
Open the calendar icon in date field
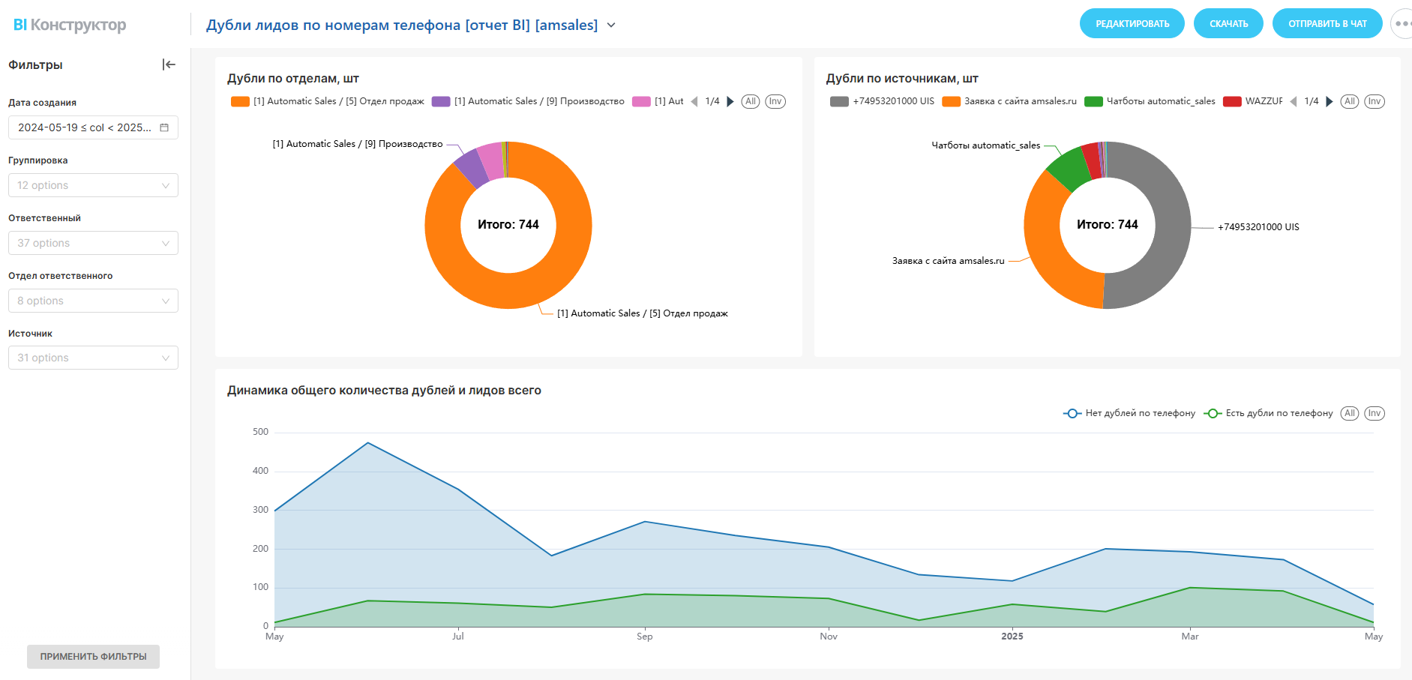point(164,127)
